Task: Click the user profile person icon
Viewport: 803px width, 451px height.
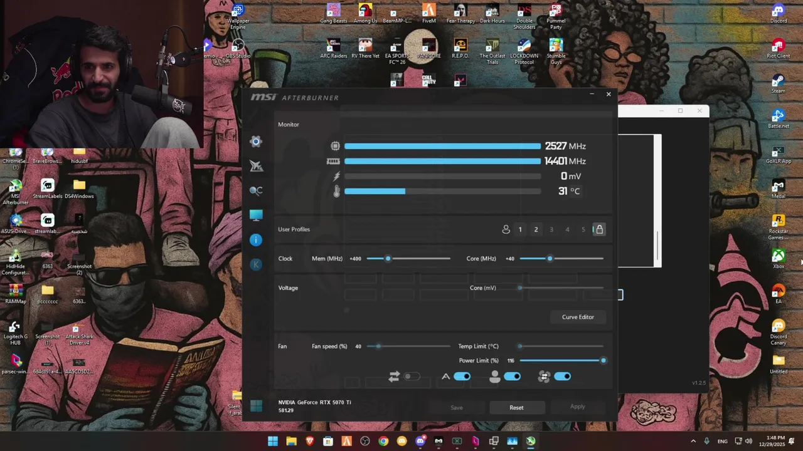Action: pyautogui.click(x=506, y=229)
